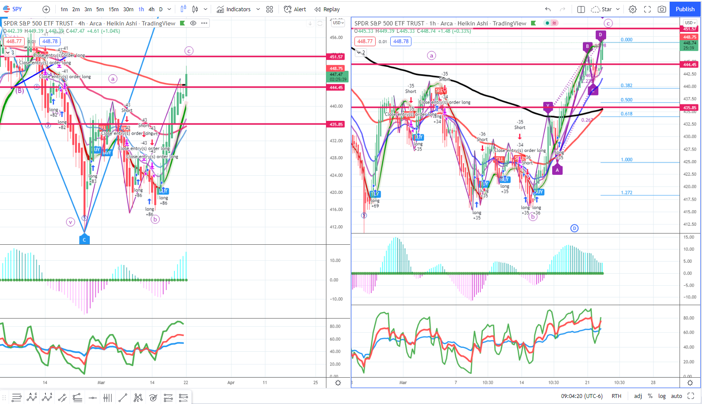Screen dimensions: 702x404
Task: Open chart settings gear in top toolbar
Action: (633, 9)
